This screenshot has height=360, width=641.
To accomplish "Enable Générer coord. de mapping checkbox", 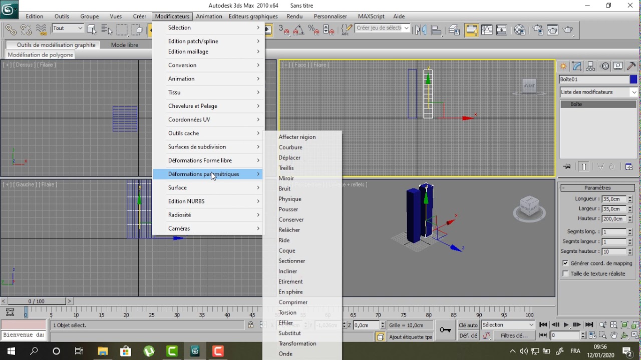I will tap(565, 263).
